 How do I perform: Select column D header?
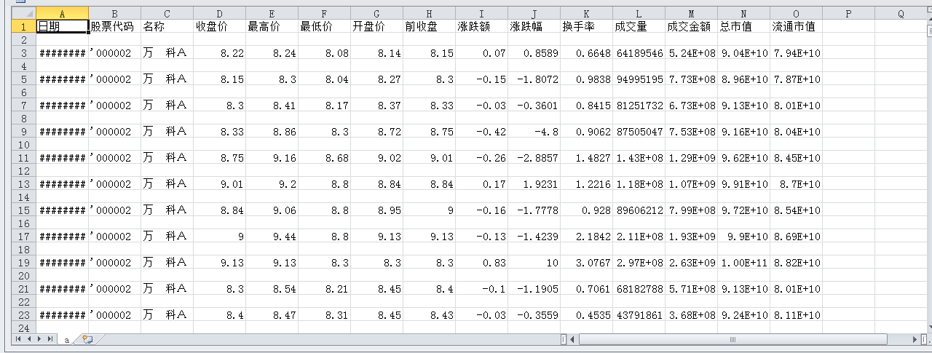click(x=219, y=14)
